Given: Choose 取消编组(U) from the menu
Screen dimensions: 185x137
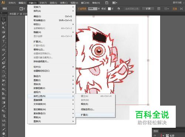Looking at the screenshot, I should pyautogui.click(x=51, y=20).
